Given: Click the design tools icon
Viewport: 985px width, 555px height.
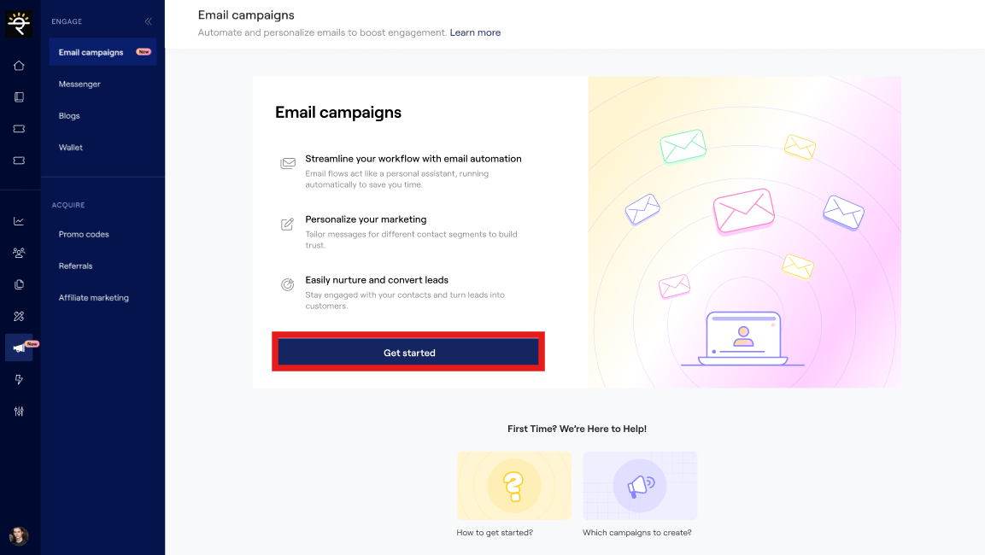Looking at the screenshot, I should 19,316.
